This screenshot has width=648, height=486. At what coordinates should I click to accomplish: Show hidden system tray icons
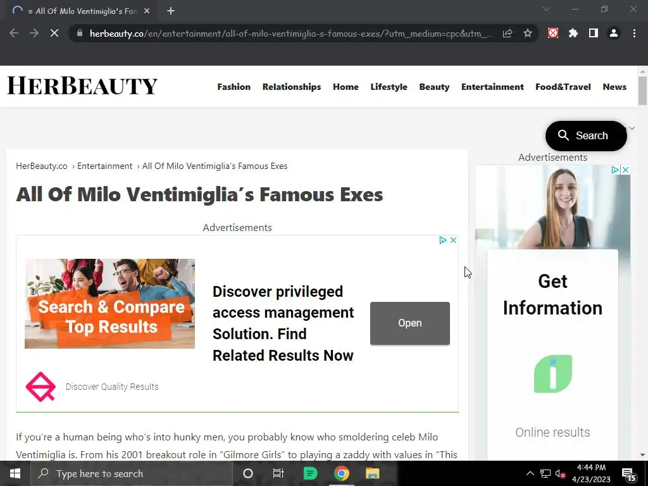(x=530, y=473)
